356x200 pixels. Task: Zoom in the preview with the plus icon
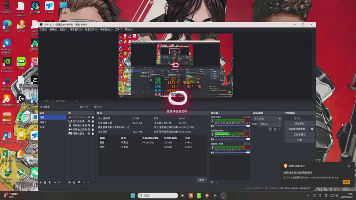pos(53,101)
